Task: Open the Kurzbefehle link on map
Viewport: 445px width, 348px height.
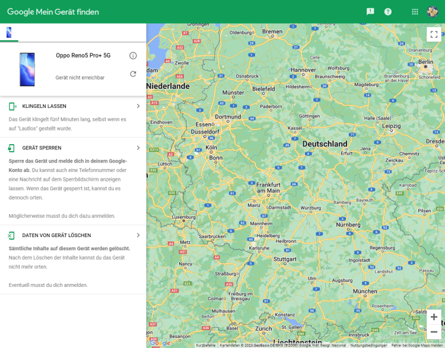Action: [x=206, y=346]
